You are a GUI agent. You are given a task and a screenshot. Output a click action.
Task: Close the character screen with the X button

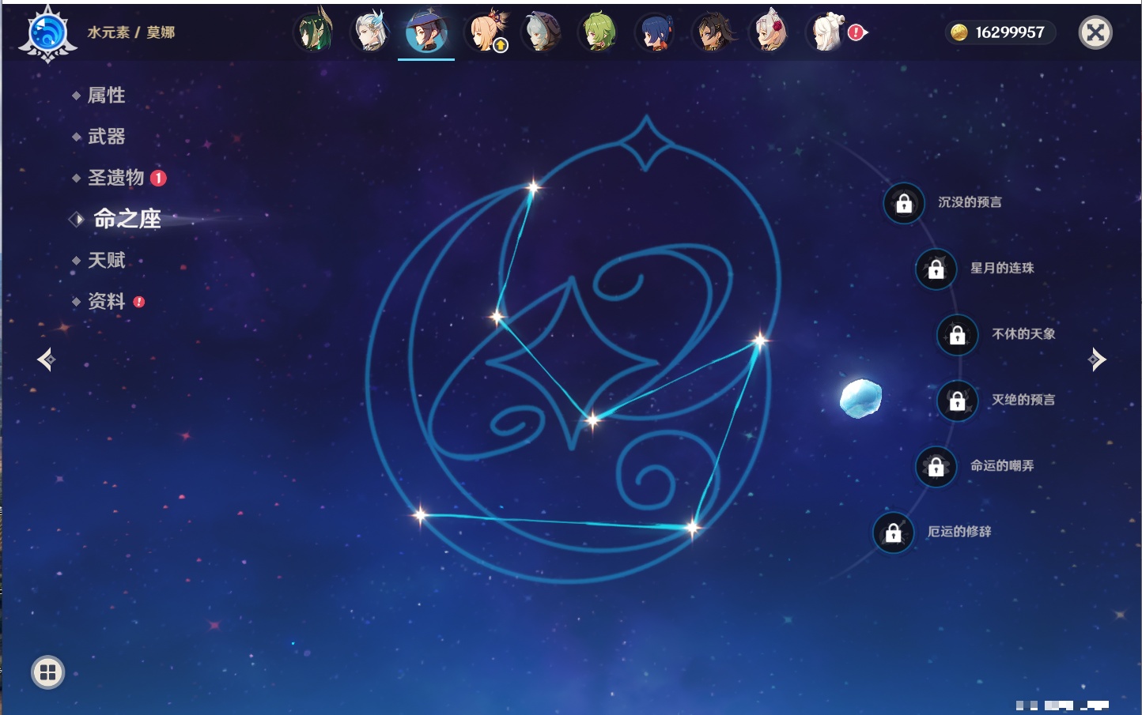point(1095,32)
